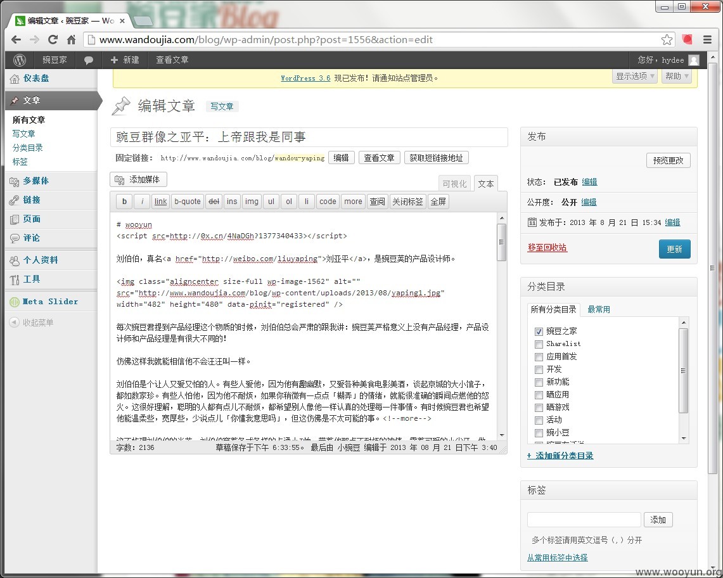The width and height of the screenshot is (723, 578).
Task: Expand 显示选项 screen options dropdown
Action: pyautogui.click(x=636, y=76)
